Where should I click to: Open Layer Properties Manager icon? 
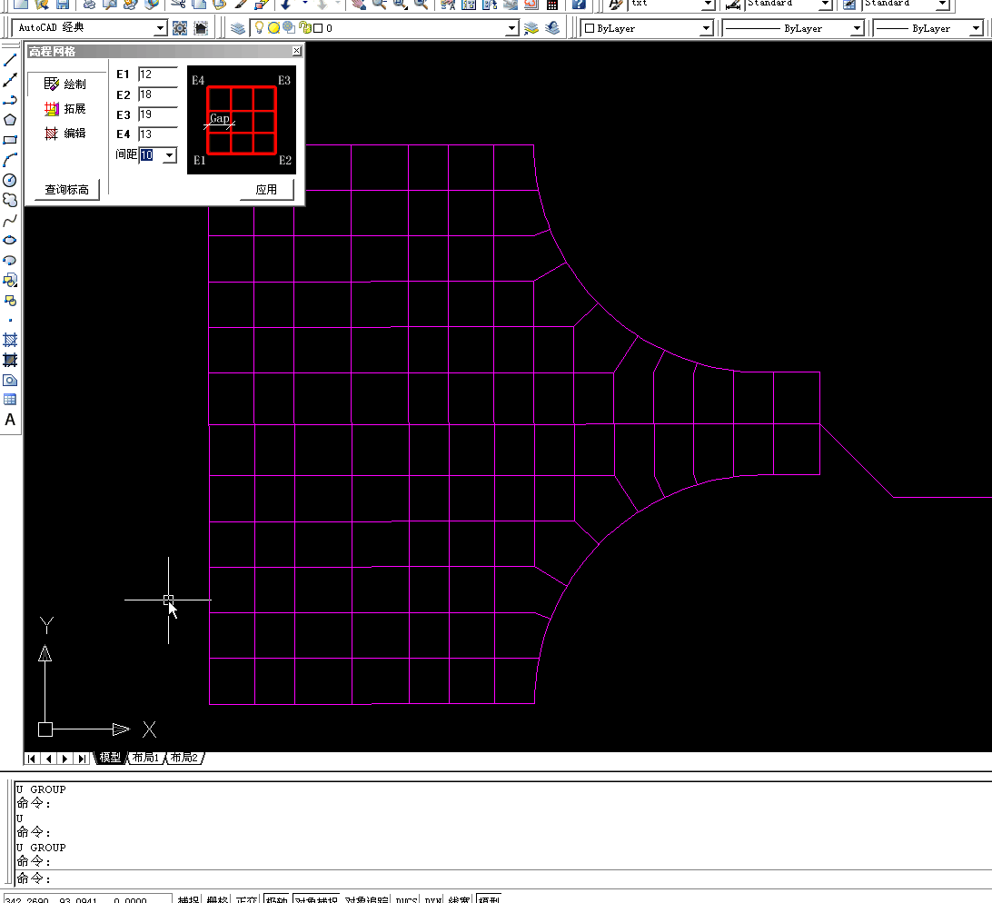(238, 28)
